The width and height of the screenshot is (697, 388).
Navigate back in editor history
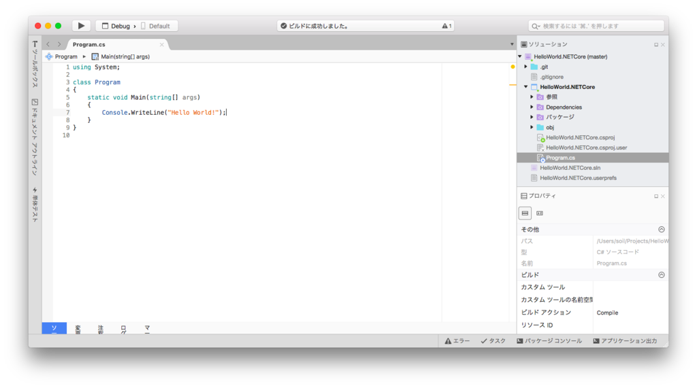[48, 44]
